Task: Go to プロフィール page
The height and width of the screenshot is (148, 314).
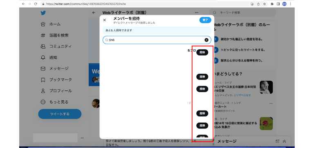Action: [56, 91]
